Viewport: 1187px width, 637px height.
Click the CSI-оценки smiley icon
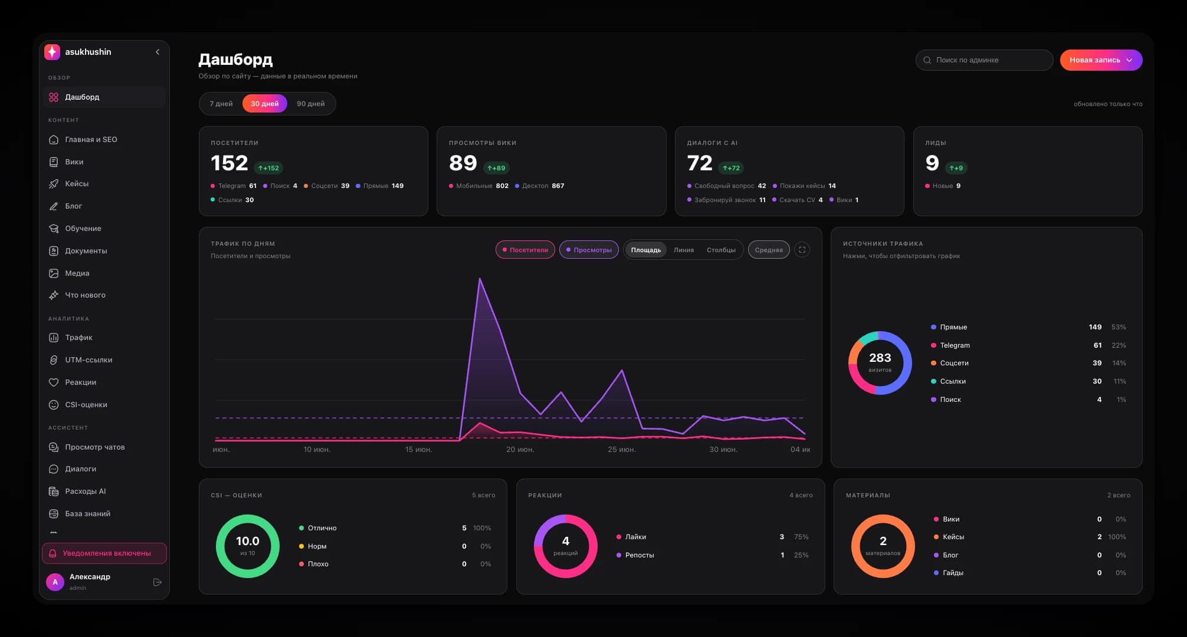(x=54, y=405)
